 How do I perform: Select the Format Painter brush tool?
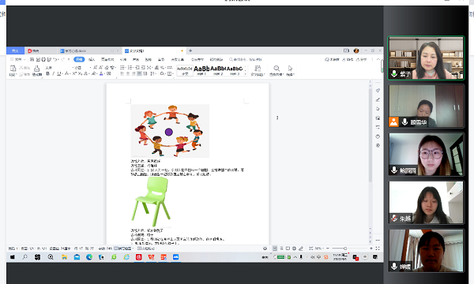point(36,70)
